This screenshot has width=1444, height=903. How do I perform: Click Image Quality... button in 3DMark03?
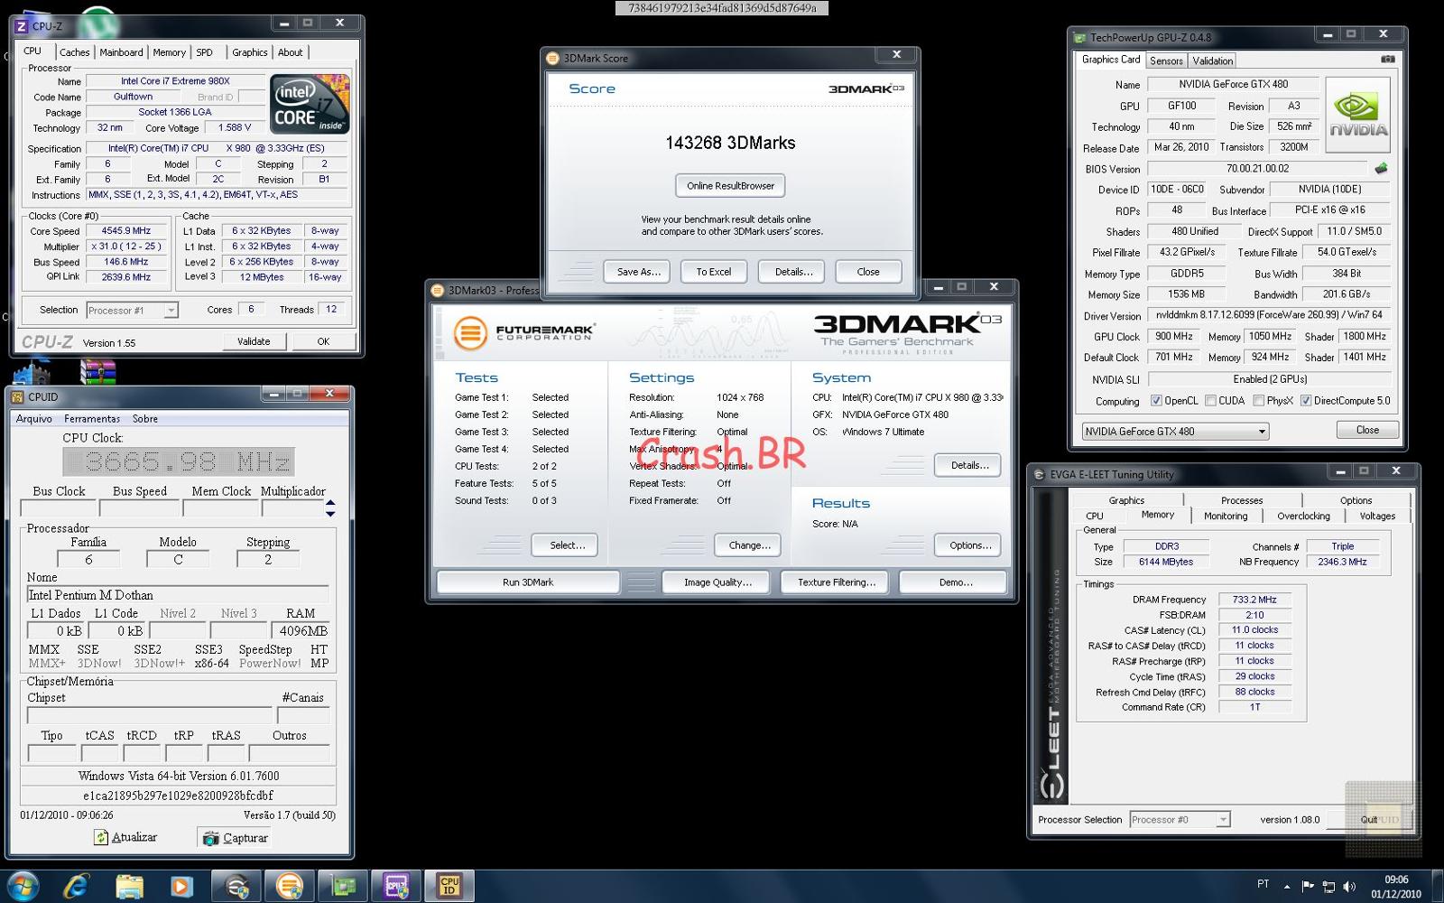[x=717, y=582]
